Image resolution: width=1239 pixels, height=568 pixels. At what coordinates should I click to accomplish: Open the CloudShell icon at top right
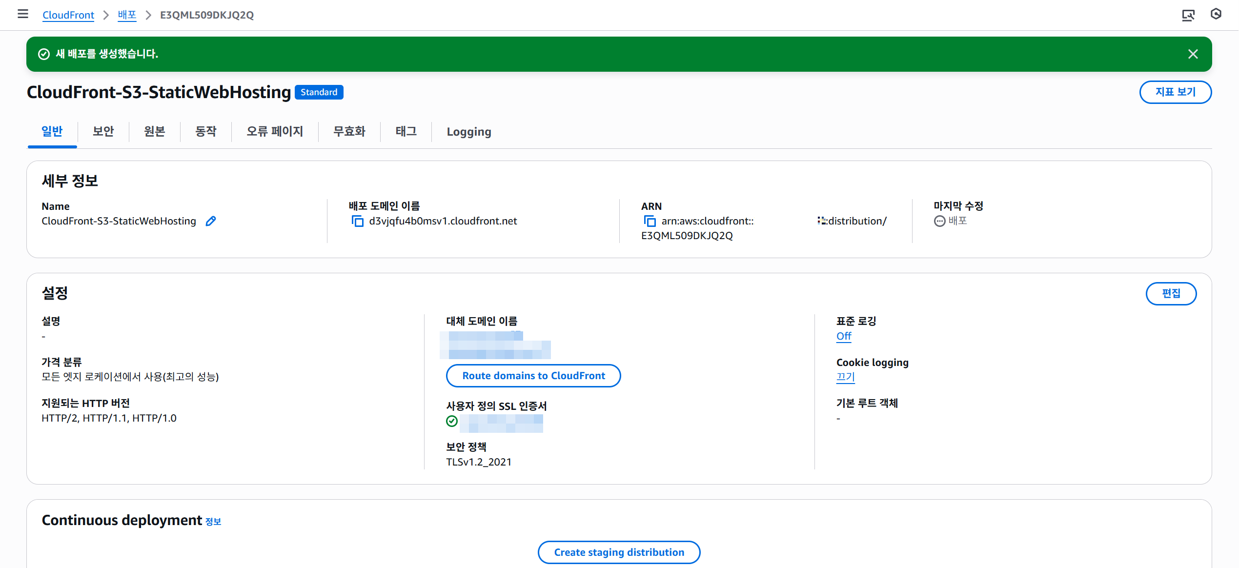(1188, 15)
